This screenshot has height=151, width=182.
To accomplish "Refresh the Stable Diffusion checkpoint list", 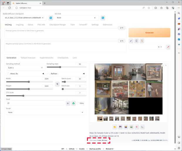I will [51, 18].
